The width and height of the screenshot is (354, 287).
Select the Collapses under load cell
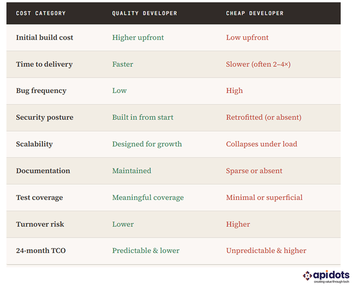pyautogui.click(x=261, y=144)
